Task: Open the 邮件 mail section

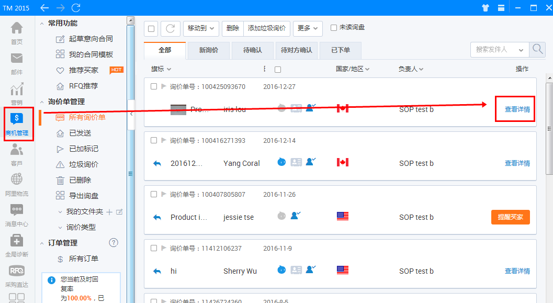Action: point(17,59)
